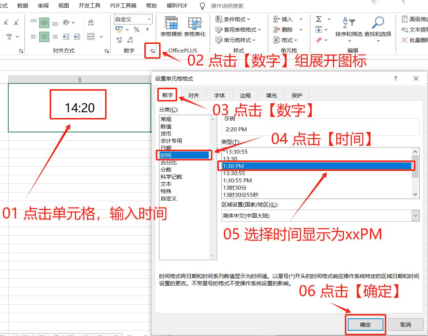Viewport: 428px width, 336px height.
Task: Select 货币 in category list
Action: click(x=166, y=133)
